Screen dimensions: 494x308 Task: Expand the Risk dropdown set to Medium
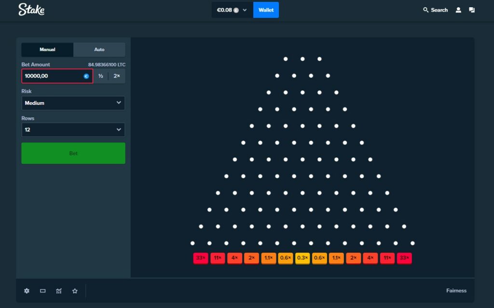pos(73,103)
